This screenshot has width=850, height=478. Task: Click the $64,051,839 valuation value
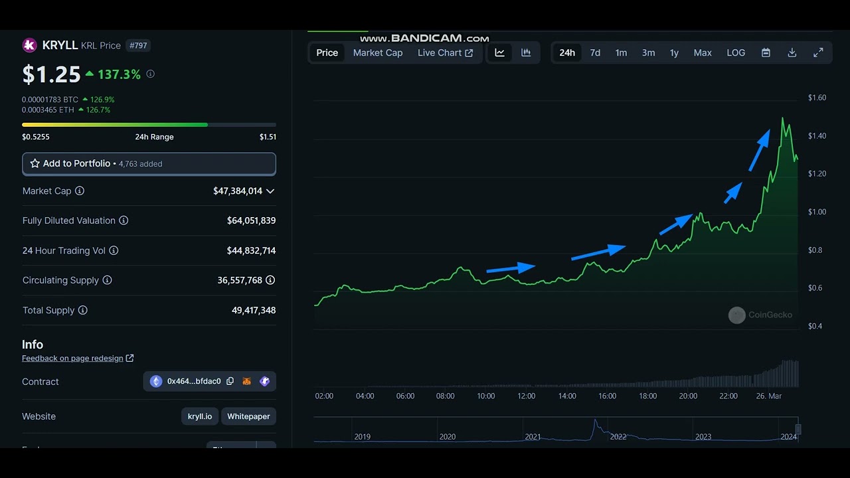point(251,220)
